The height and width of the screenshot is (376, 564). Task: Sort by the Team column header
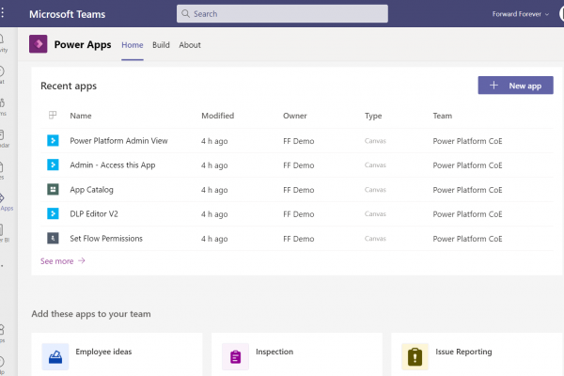[443, 116]
